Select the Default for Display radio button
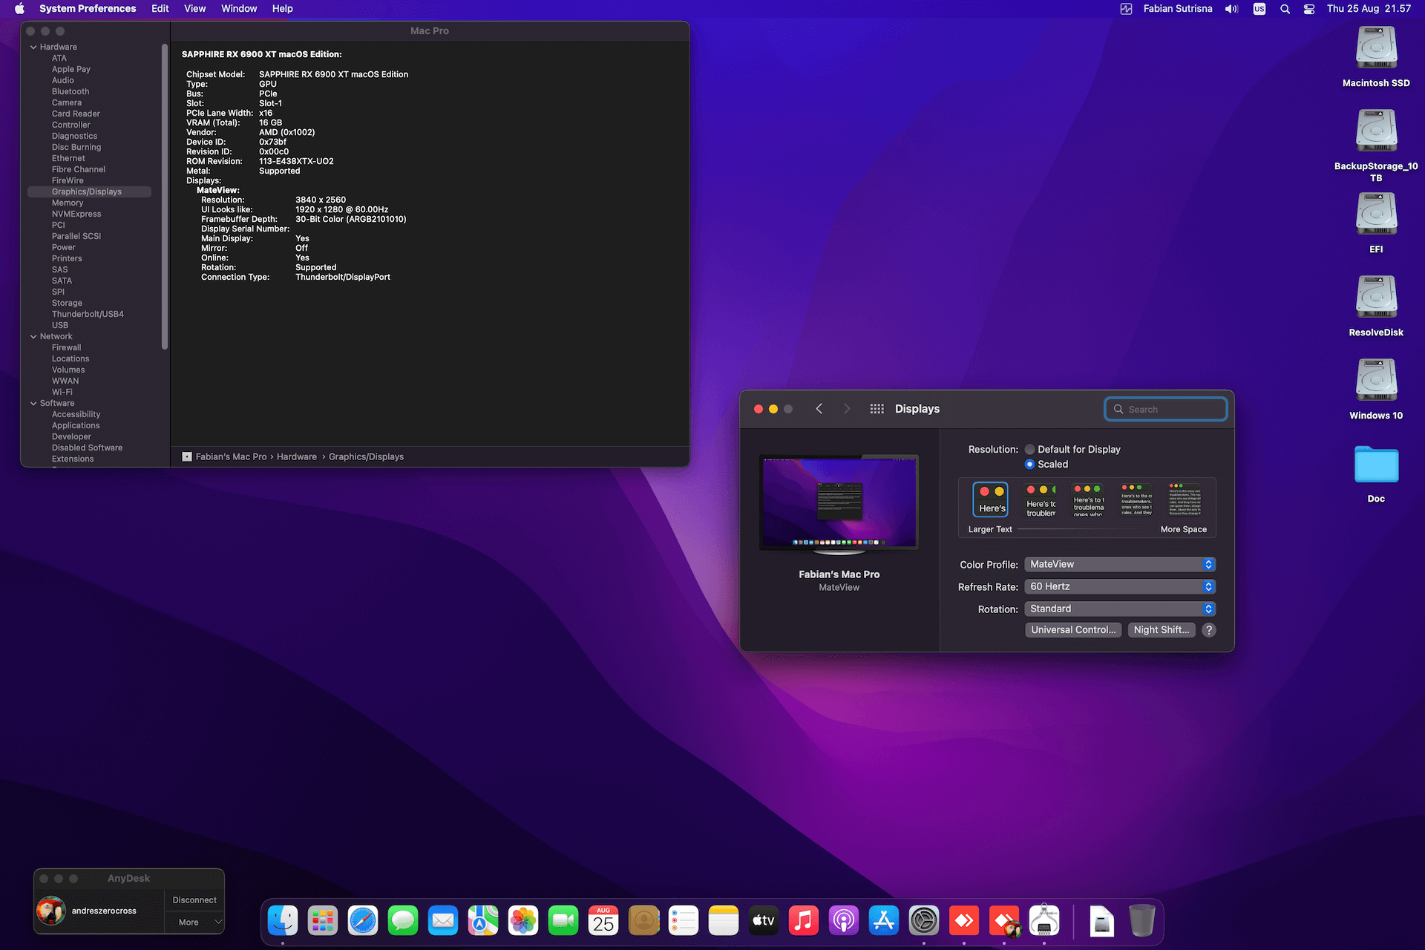This screenshot has width=1425, height=950. [x=1030, y=449]
